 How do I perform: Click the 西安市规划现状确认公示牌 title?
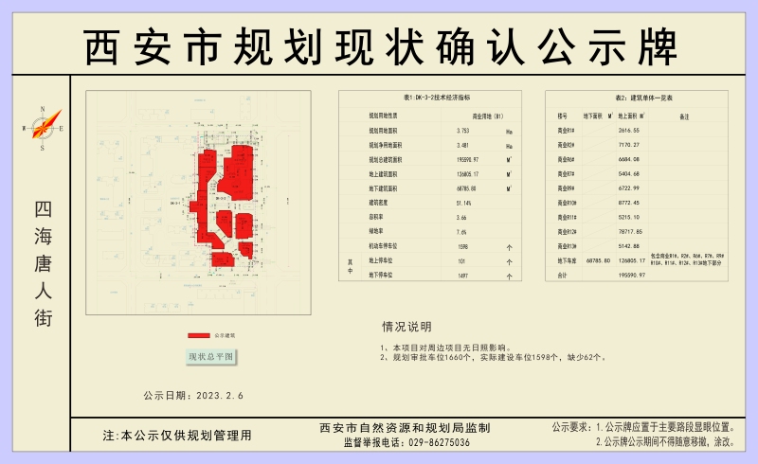[379, 45]
